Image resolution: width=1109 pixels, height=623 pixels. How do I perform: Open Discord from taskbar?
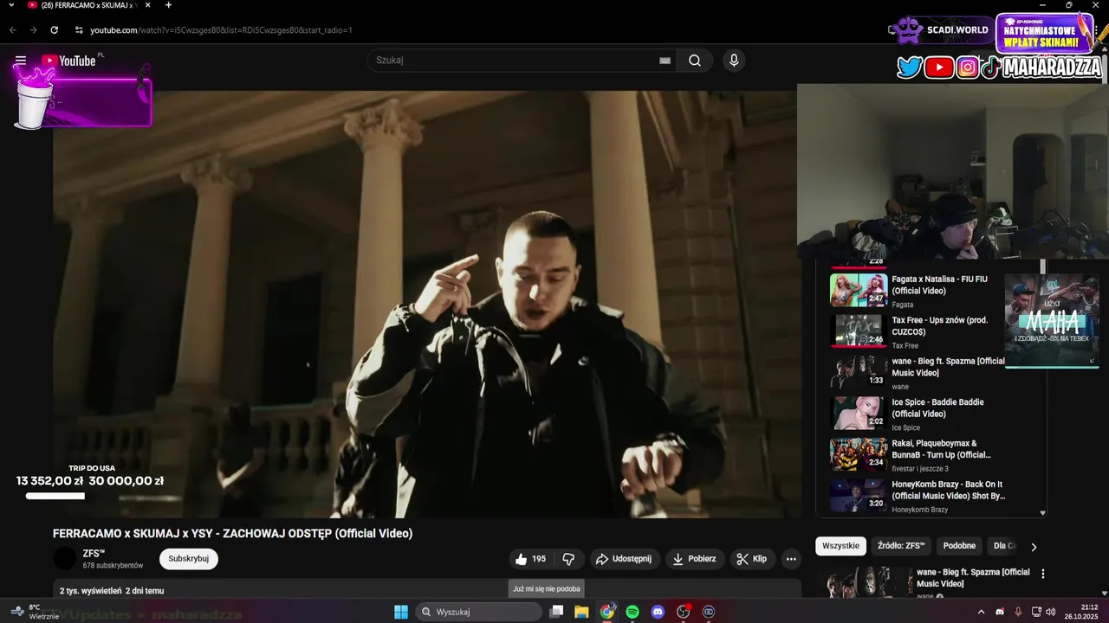pos(658,612)
